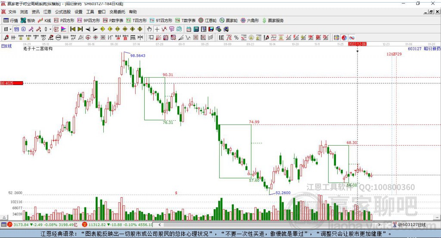Open the 文件 menu
The width and height of the screenshot is (441, 238).
[x=12, y=12]
